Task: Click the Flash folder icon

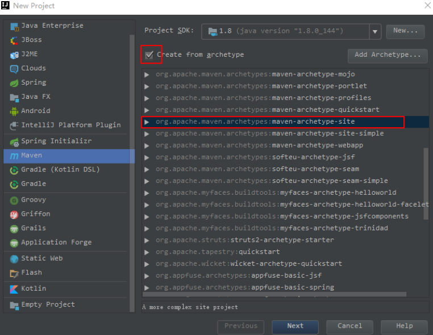Action: (x=14, y=273)
